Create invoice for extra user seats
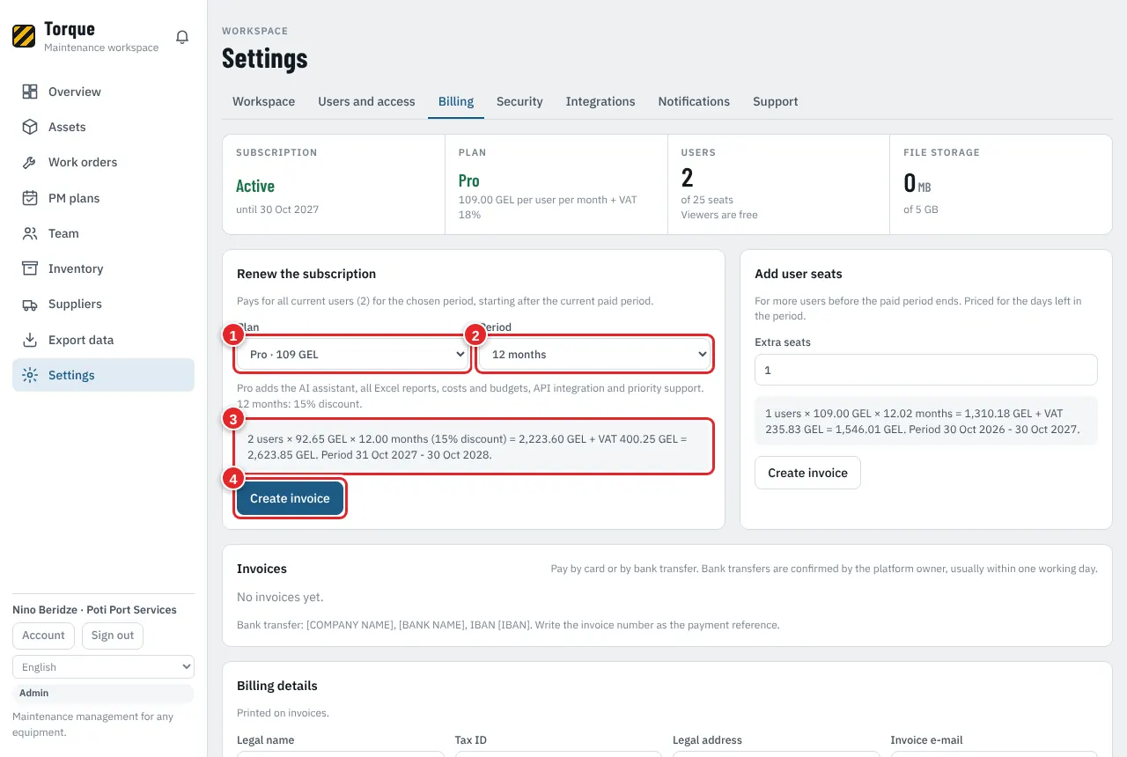Screen dimensions: 1127x757 tap(807, 473)
